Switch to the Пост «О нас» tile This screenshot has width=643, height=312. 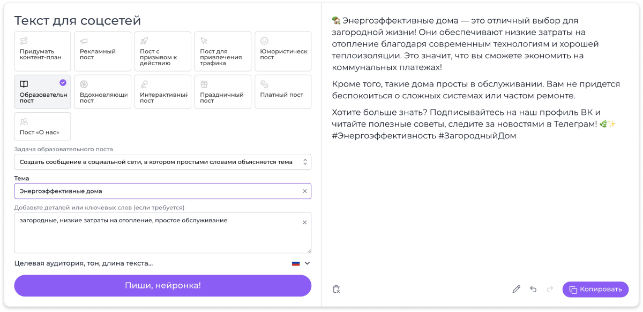pos(42,126)
